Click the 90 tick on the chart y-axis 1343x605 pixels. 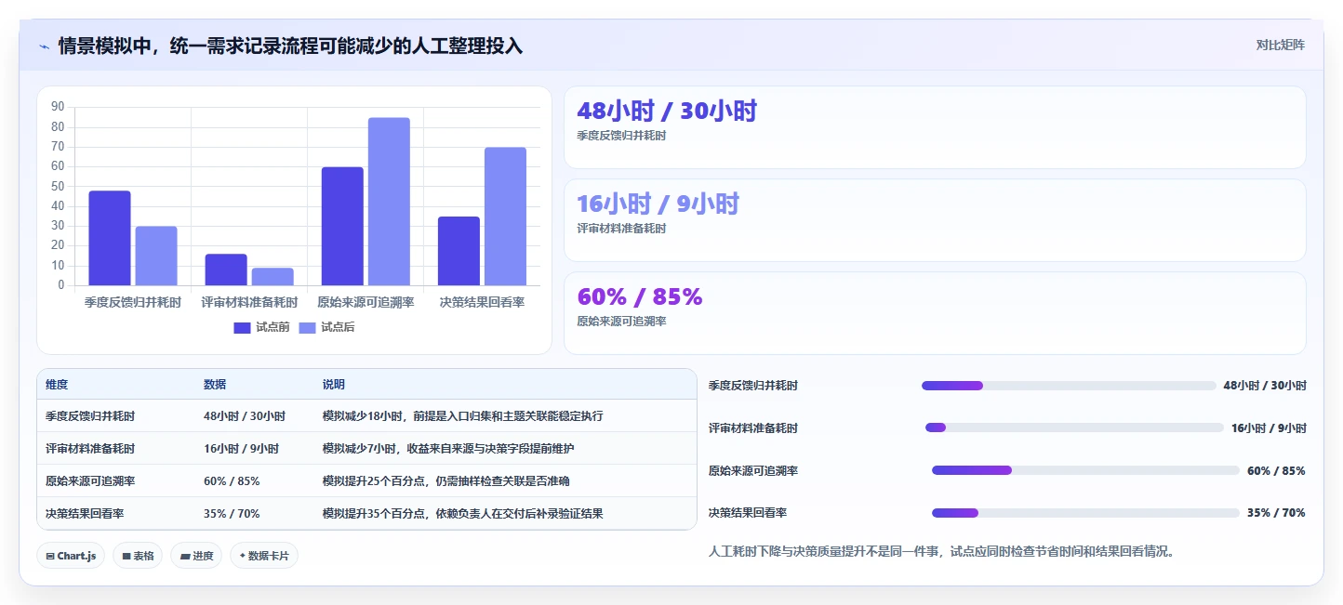58,108
